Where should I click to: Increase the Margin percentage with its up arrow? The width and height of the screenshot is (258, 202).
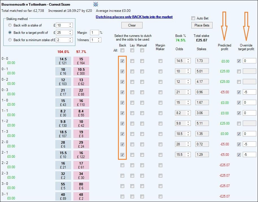[98, 32]
